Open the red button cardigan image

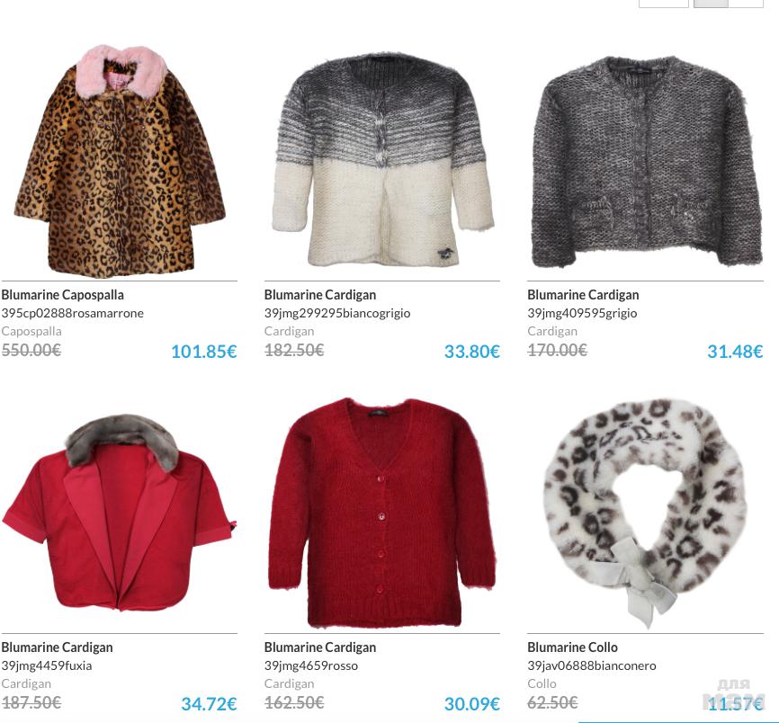(382, 513)
